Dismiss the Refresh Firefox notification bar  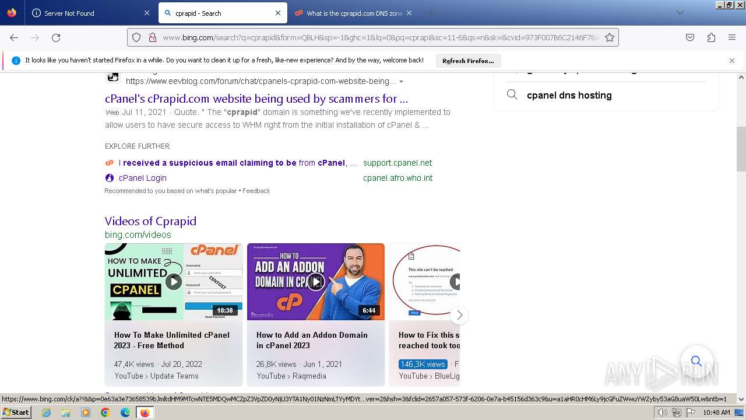732,61
